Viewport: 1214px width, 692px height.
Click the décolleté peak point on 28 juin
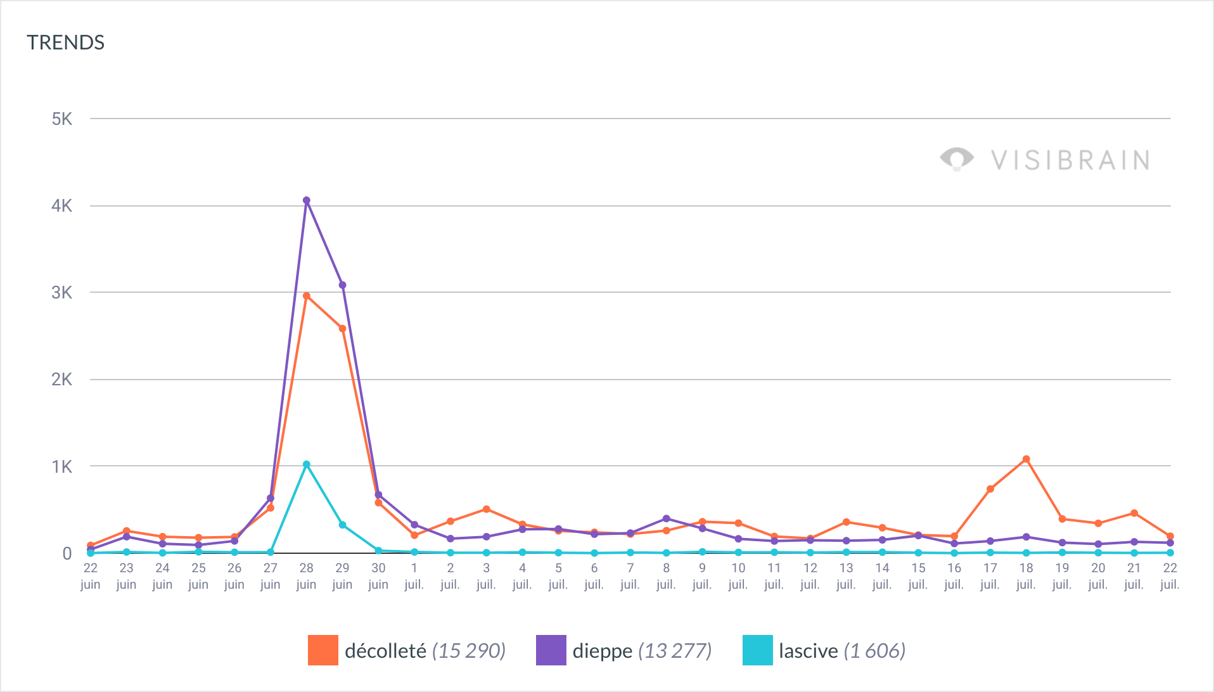point(307,296)
